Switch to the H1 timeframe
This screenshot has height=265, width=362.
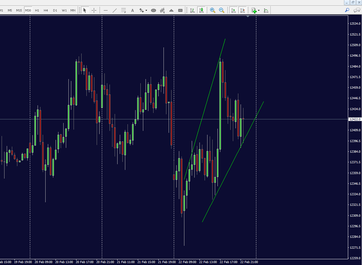37,10
